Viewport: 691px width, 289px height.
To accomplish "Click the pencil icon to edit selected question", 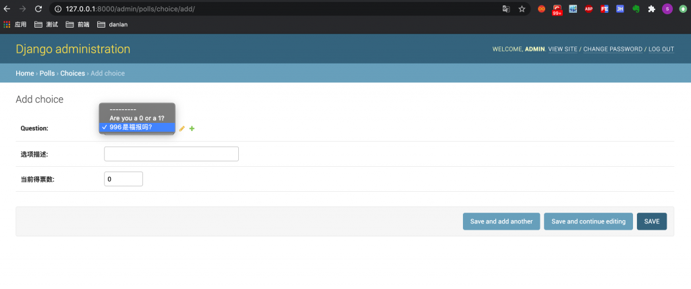I will pos(182,128).
